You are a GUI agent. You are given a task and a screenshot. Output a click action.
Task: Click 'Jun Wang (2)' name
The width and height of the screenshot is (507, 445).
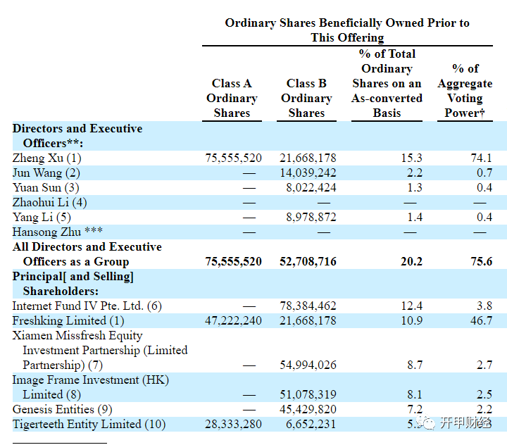click(46, 173)
